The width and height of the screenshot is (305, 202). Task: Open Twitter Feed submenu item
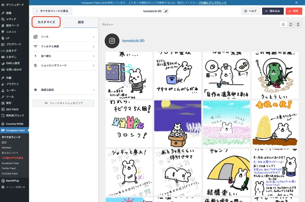9,168
